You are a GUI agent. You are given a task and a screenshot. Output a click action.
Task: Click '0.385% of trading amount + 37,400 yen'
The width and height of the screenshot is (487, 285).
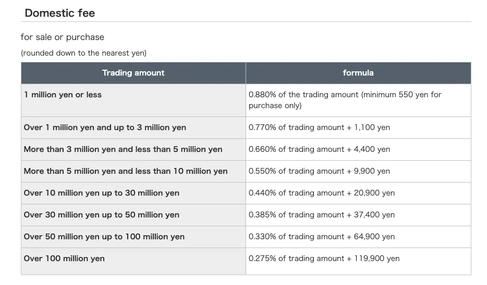[x=322, y=215]
